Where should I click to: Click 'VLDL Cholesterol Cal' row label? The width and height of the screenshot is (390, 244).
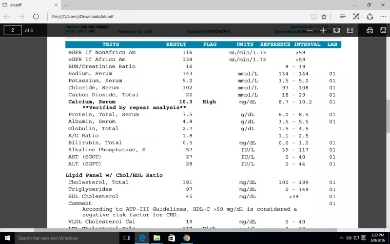(x=101, y=222)
